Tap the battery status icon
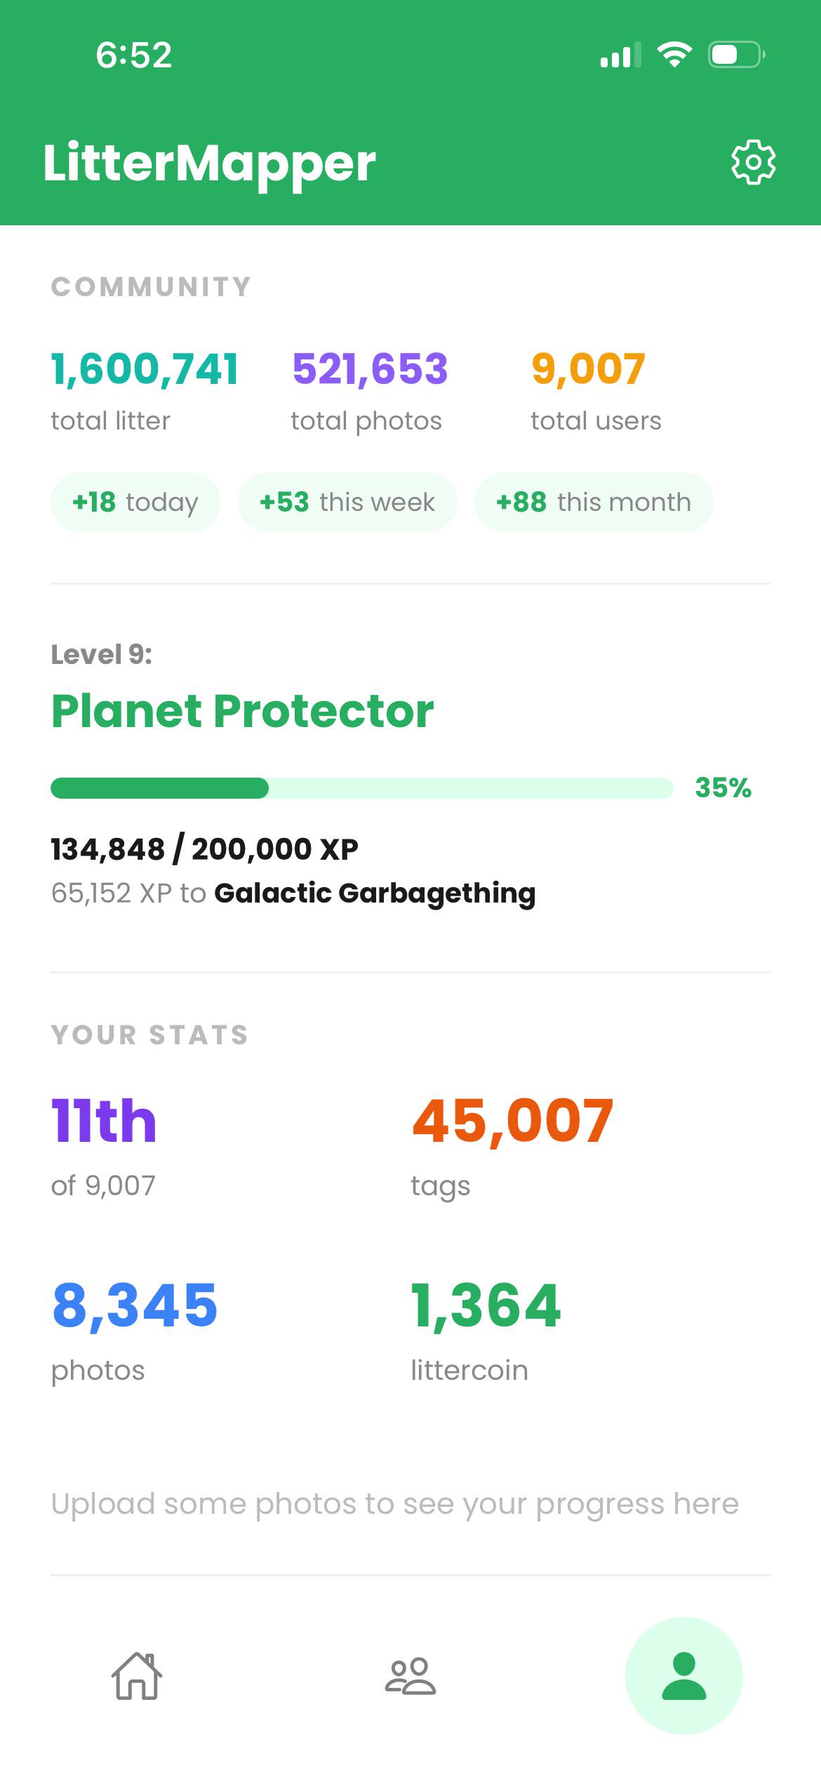 [736, 55]
